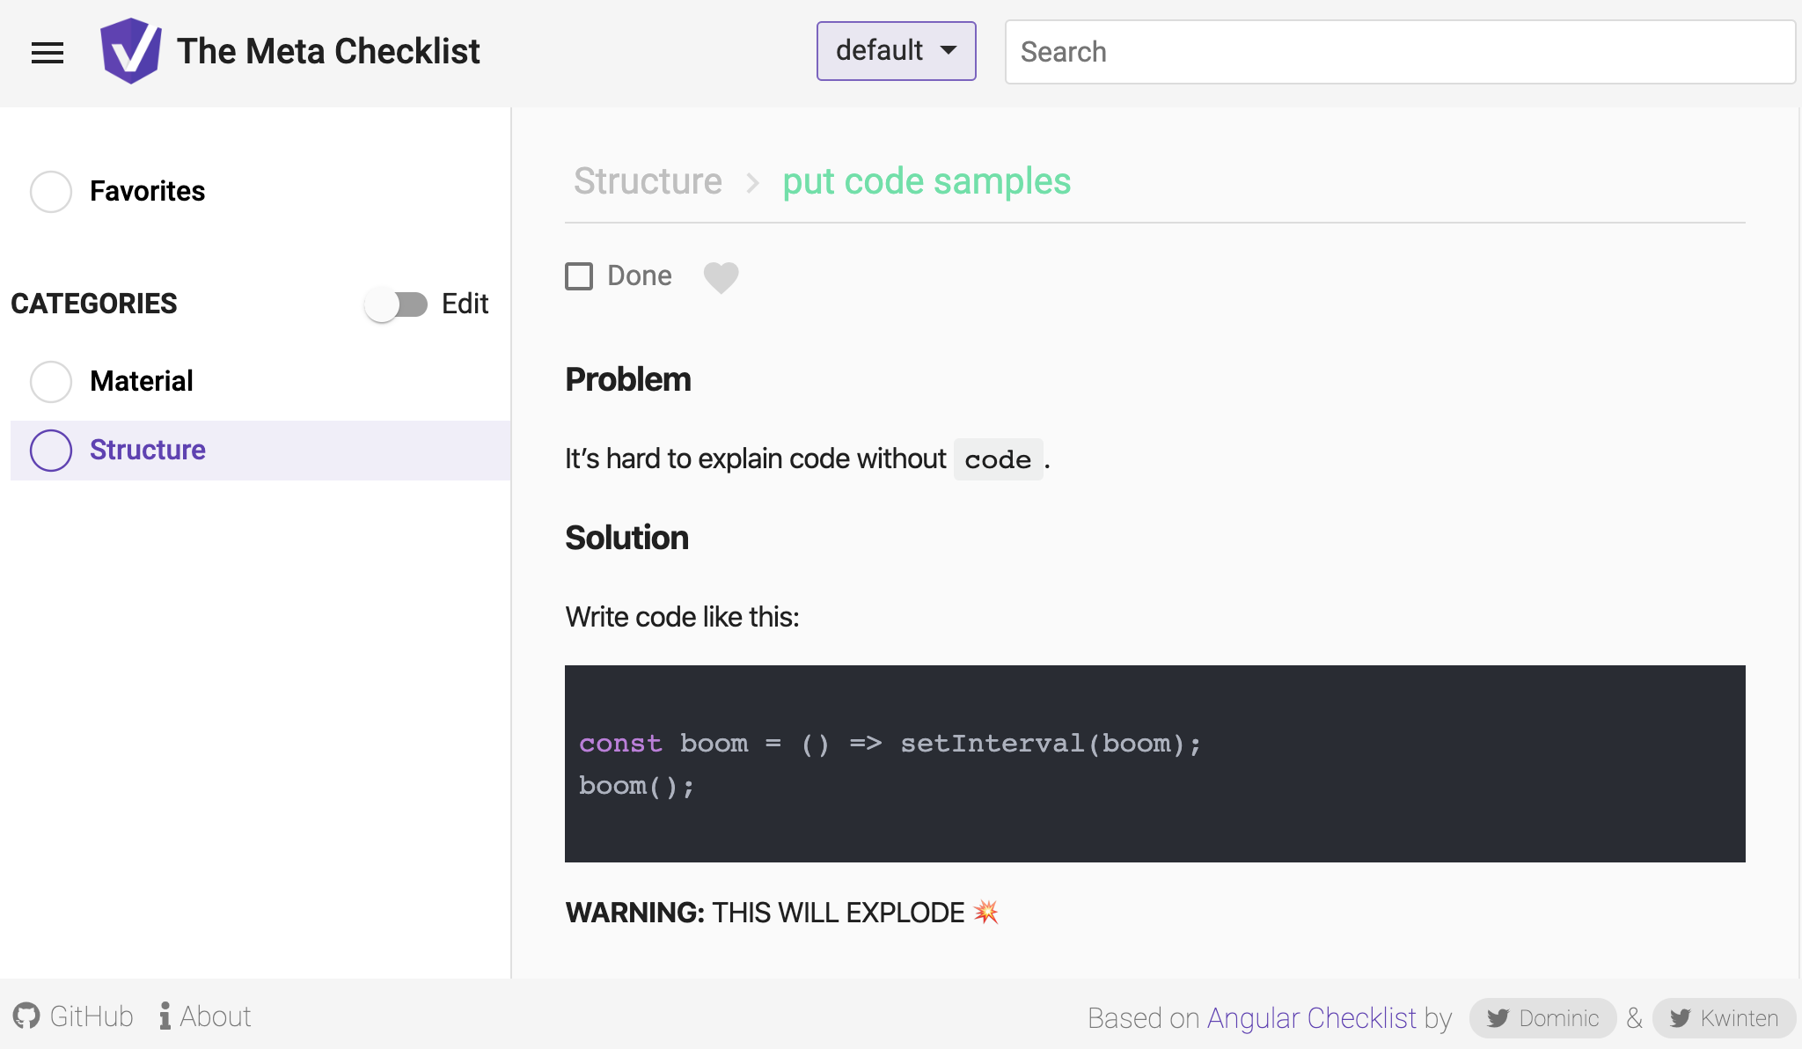Favorite this item with the heart icon

click(x=721, y=277)
